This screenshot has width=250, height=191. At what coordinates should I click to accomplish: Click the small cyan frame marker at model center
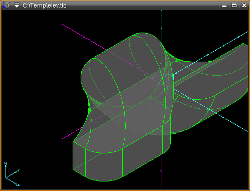173,78
